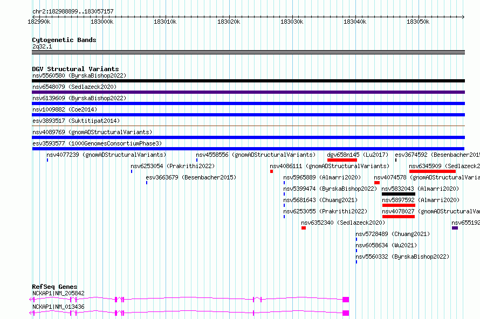Select the purple nsv6548079 Sedlazeck2020 variant bar
This screenshot has height=319, width=480.
point(248,92)
